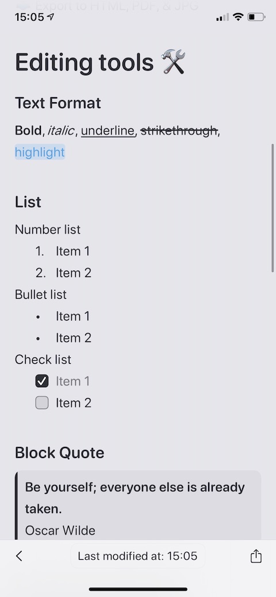The height and width of the screenshot is (597, 276).
Task: Tap the Last modified at 15:05 label
Action: tap(137, 556)
